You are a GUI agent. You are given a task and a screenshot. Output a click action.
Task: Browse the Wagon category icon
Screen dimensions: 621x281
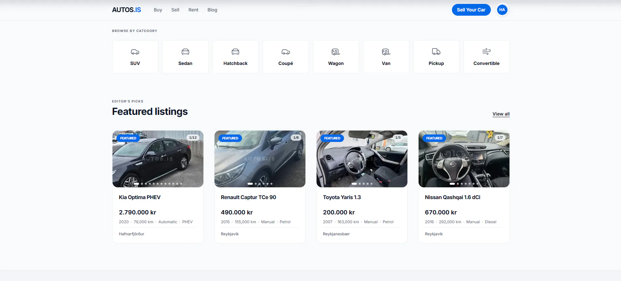tap(336, 52)
